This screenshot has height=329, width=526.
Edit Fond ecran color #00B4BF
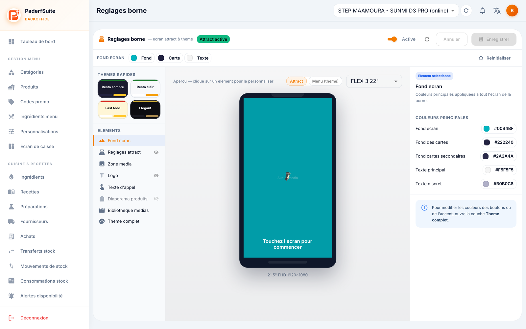tap(499, 129)
